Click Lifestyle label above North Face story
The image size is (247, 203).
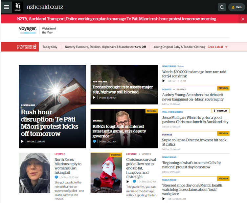pyautogui.click(x=60, y=154)
